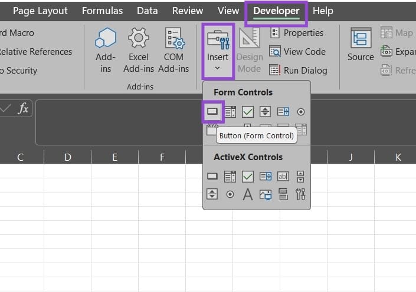Insert an ActiveX Text Box control
Viewport: 416px width, 292px height.
[x=283, y=176]
